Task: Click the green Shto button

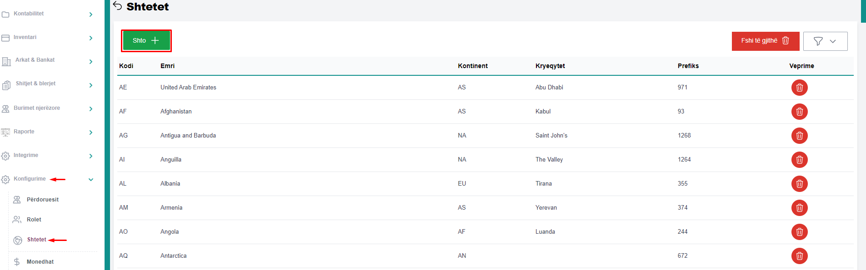Action: coord(146,41)
